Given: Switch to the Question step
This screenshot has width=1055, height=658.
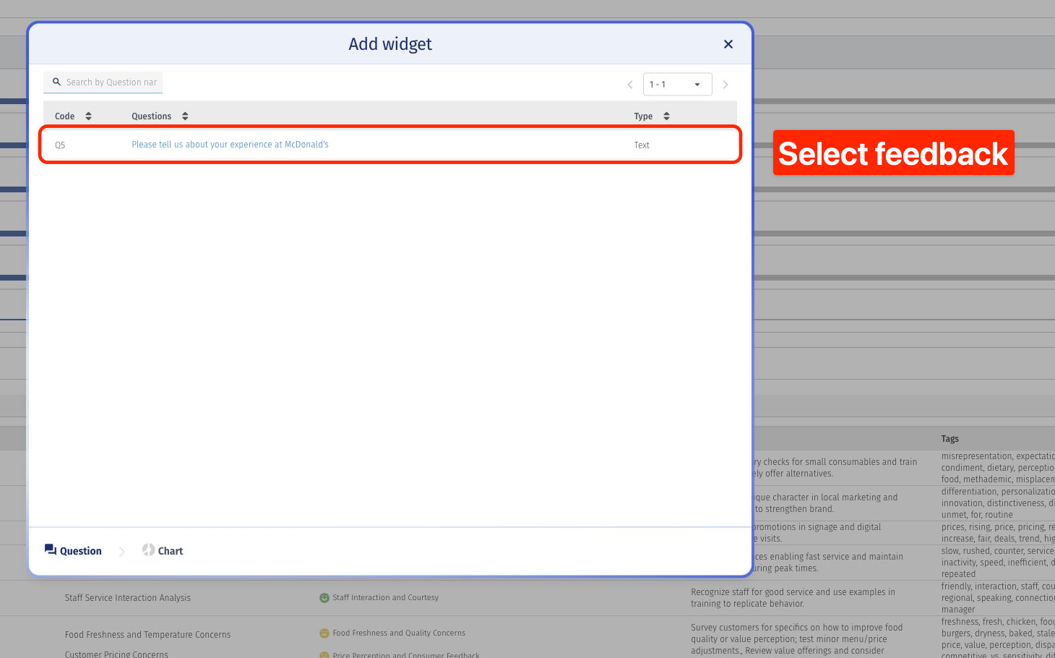Looking at the screenshot, I should tap(73, 550).
